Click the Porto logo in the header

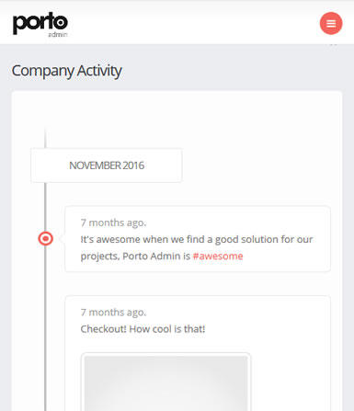(x=40, y=25)
